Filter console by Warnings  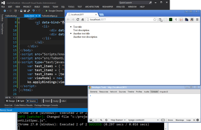[180, 120]
